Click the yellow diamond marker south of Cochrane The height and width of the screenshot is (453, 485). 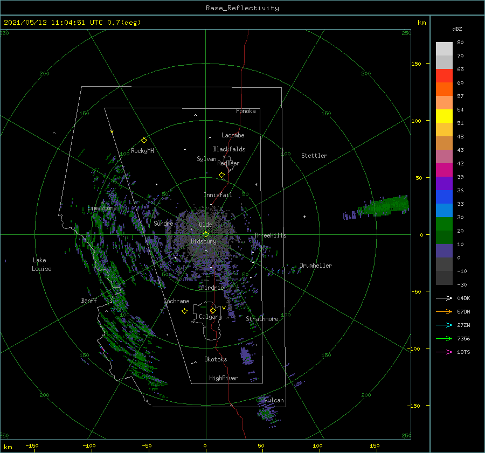point(185,311)
